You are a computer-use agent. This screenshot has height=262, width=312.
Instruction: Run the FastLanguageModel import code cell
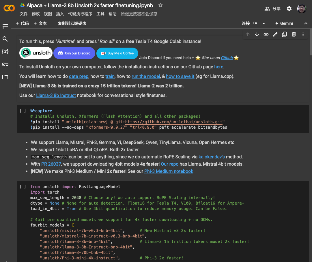(23, 187)
